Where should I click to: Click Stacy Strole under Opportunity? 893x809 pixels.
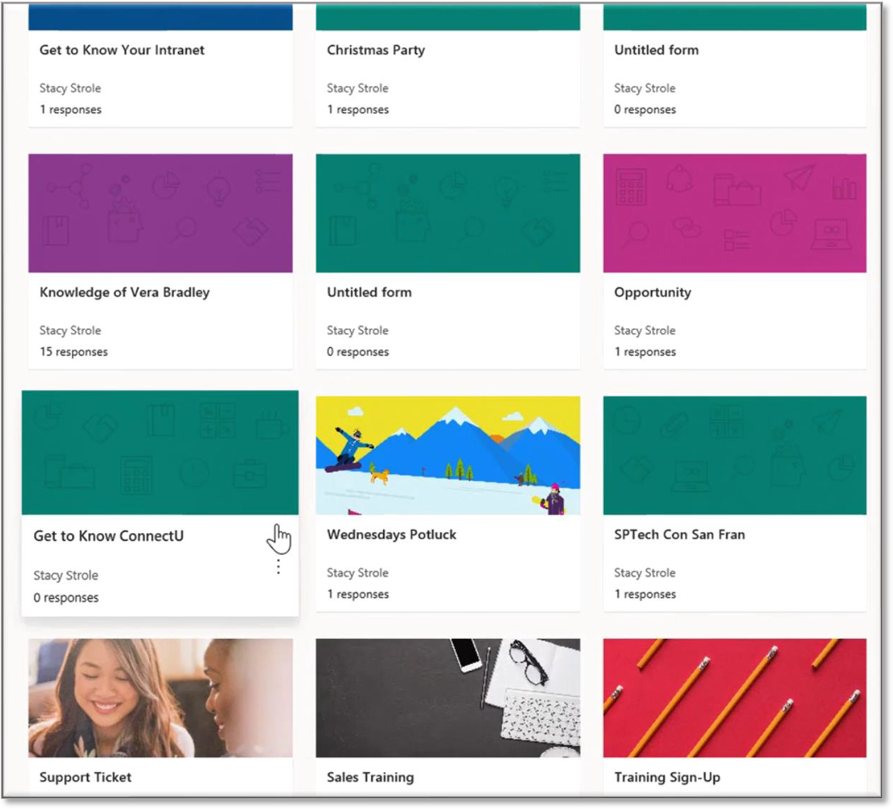[644, 330]
